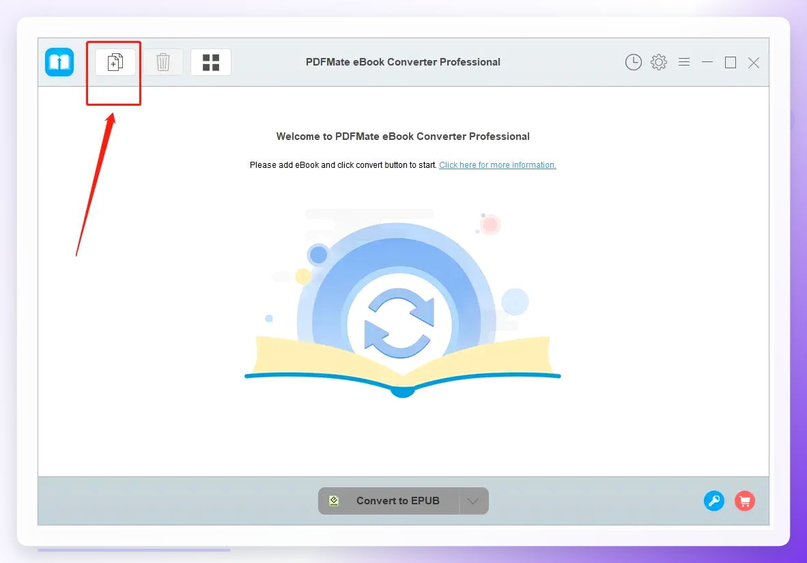Open conversion history clock icon
The image size is (807, 563).
634,62
